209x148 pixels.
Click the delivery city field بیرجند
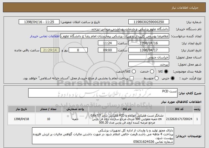click(x=149, y=64)
